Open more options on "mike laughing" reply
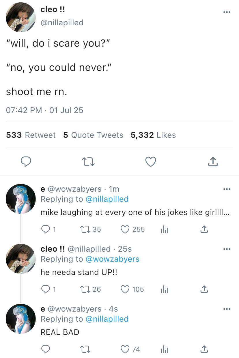Viewport: 239px width, 358px height. click(227, 189)
